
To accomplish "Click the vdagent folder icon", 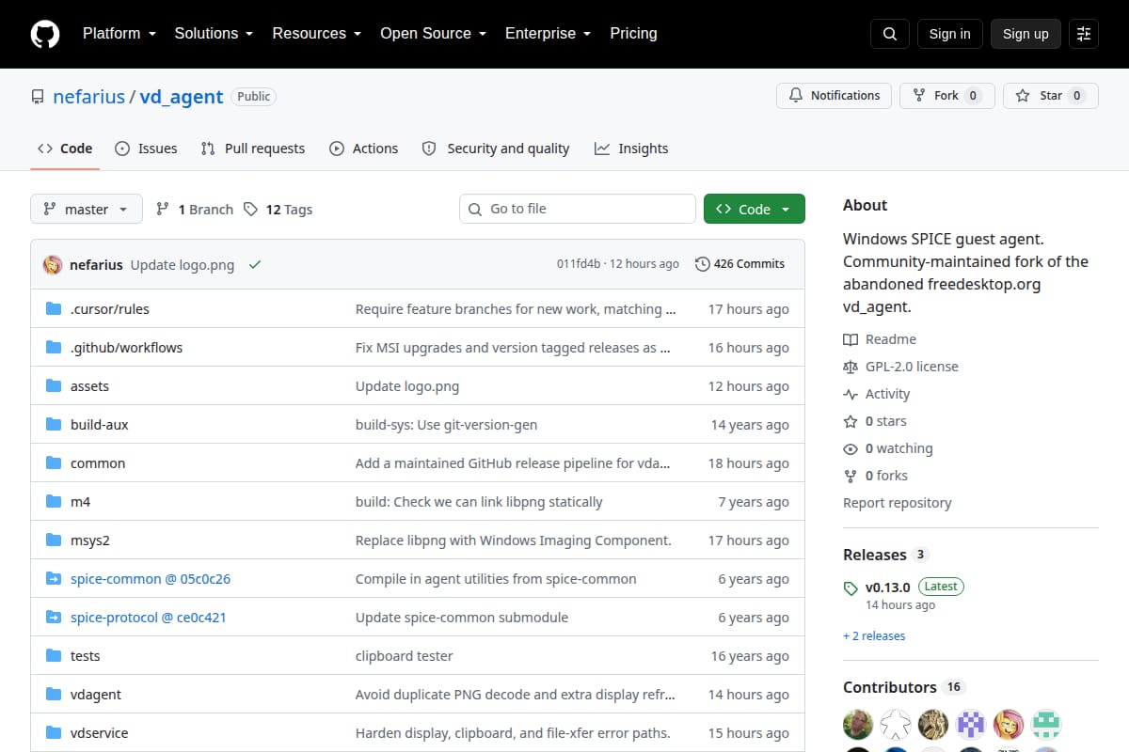I will (x=54, y=694).
